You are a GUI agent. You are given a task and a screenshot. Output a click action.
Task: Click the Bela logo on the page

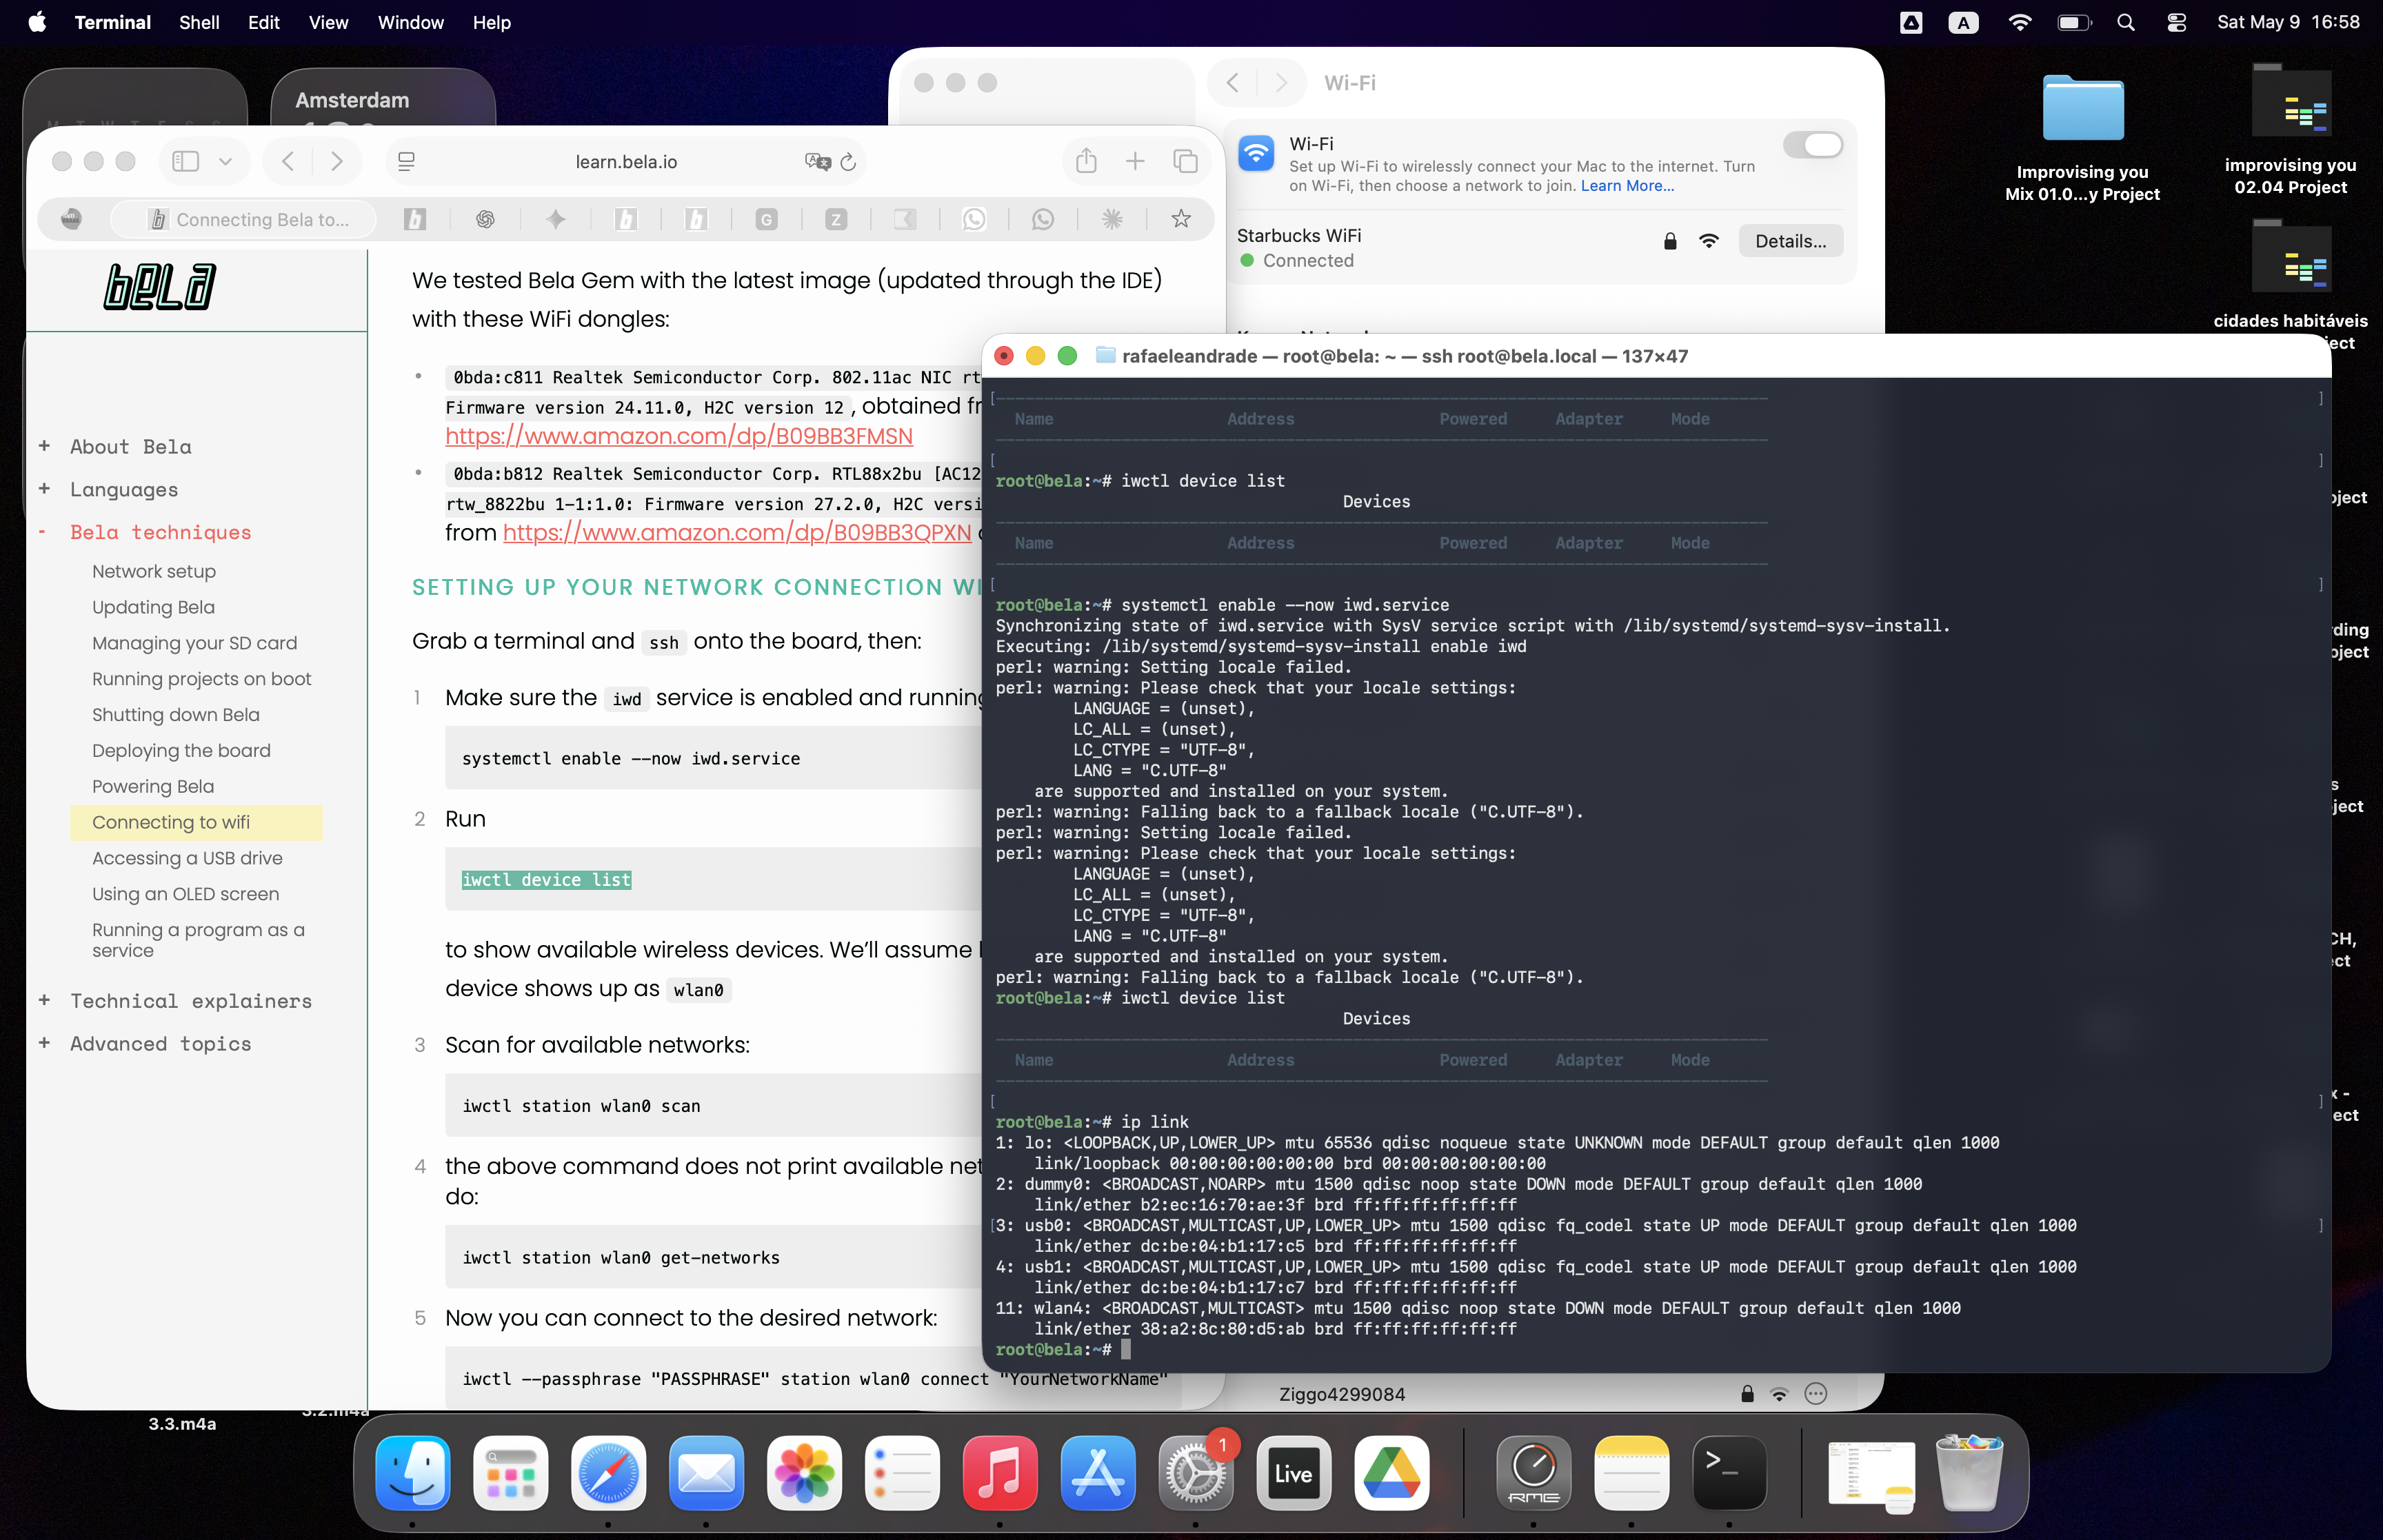point(160,287)
